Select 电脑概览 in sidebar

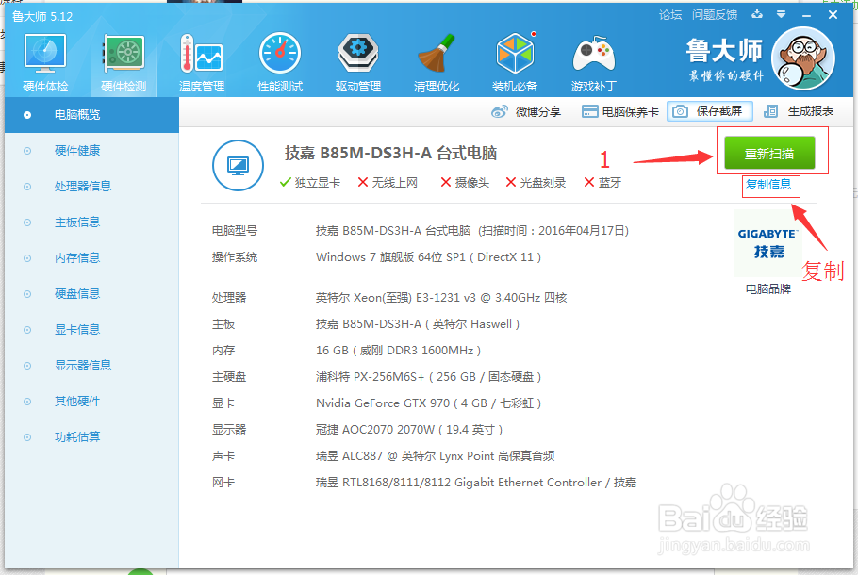91,115
